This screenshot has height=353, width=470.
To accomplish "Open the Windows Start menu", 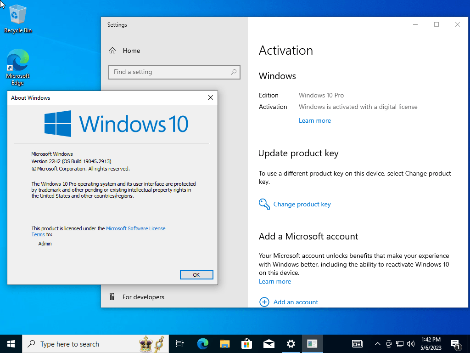I will (11, 344).
